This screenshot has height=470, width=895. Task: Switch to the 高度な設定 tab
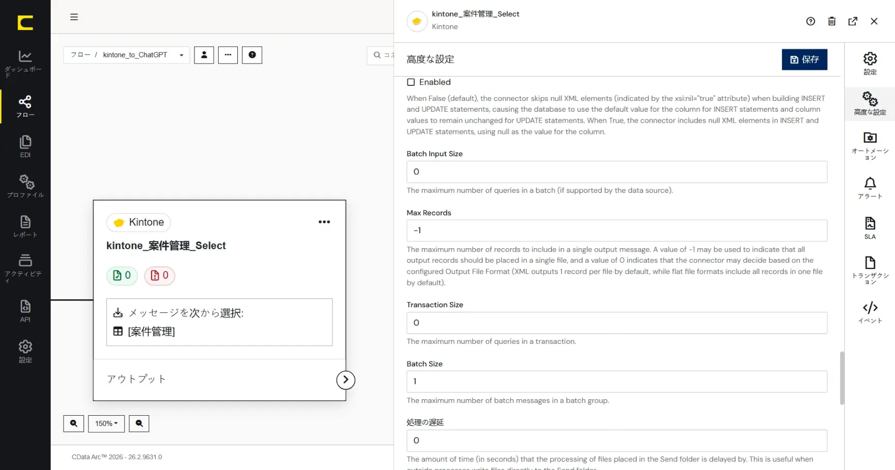[870, 103]
